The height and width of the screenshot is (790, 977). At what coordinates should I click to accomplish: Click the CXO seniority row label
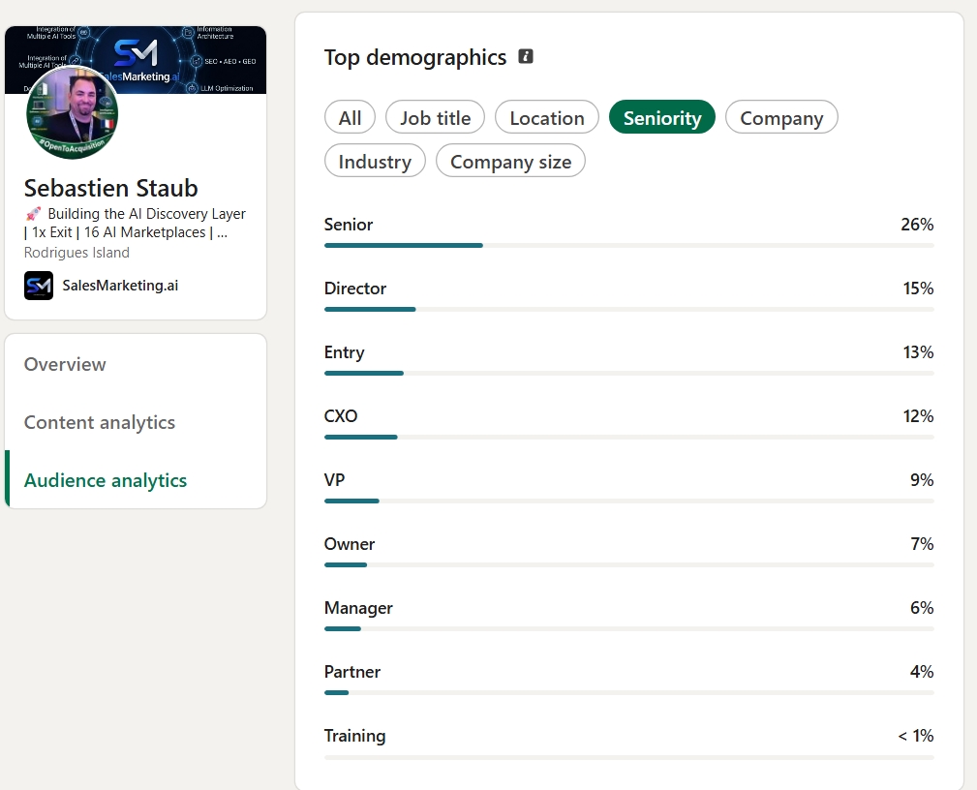point(341,416)
